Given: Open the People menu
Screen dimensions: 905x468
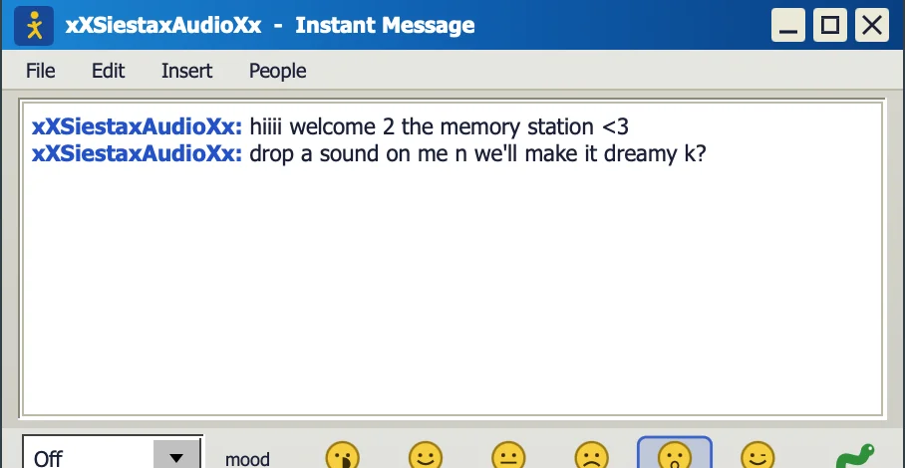Looking at the screenshot, I should 278,71.
